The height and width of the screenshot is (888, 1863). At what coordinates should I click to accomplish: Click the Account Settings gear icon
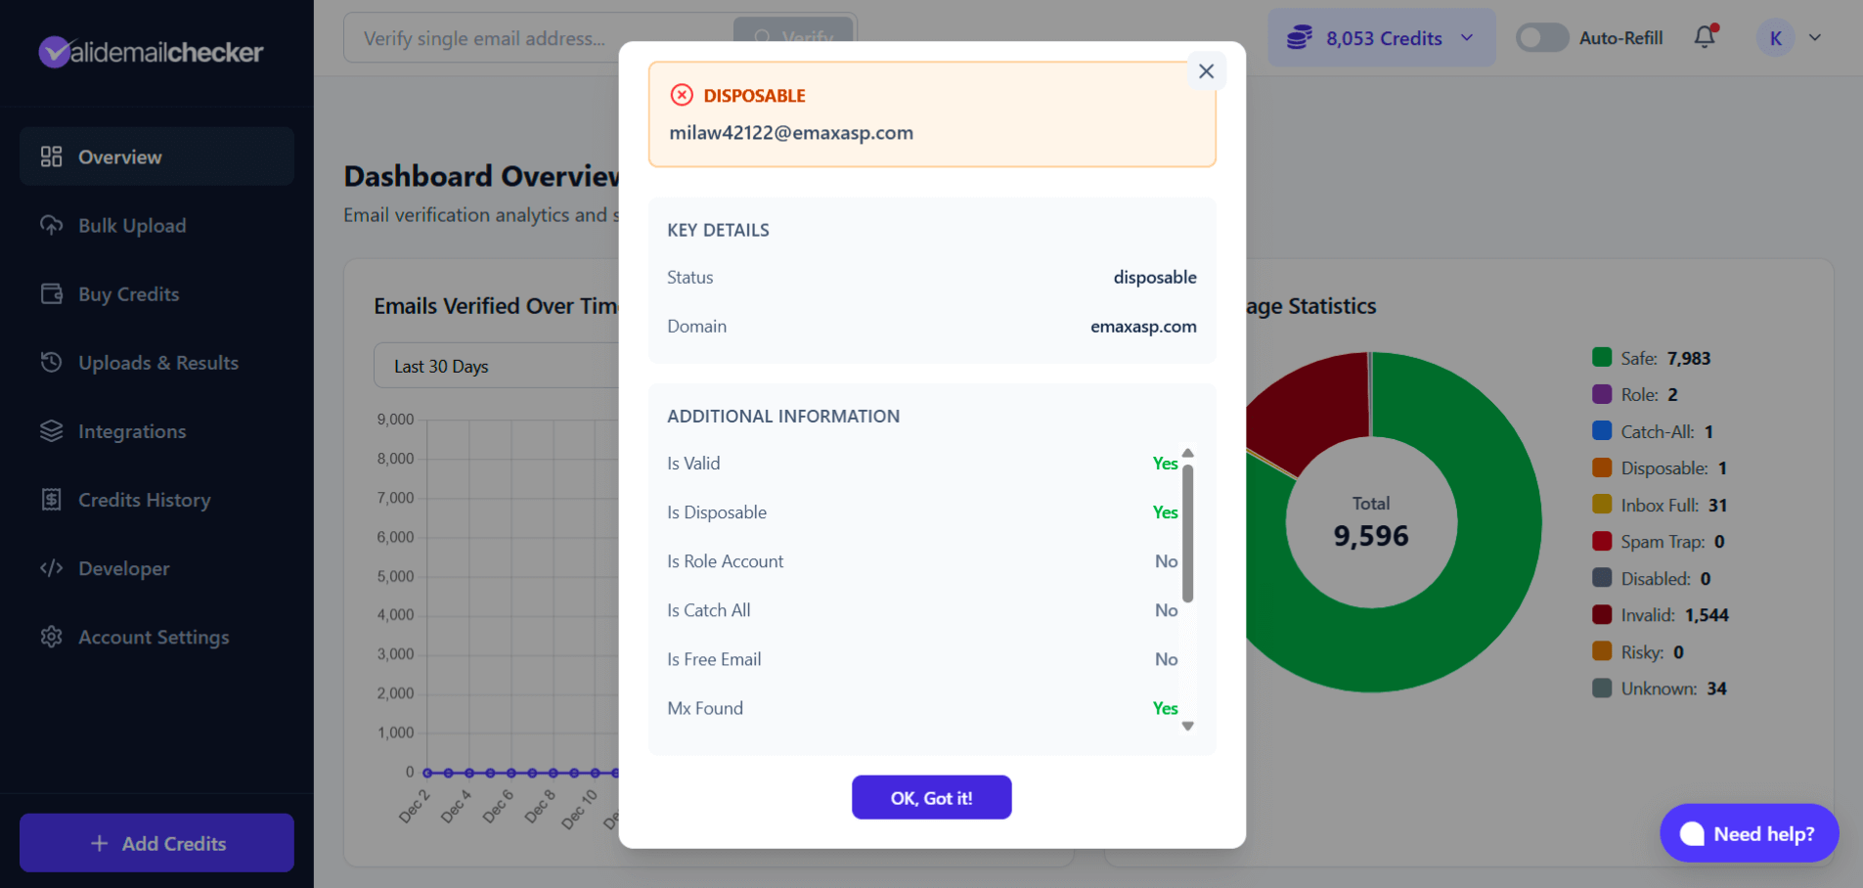52,637
